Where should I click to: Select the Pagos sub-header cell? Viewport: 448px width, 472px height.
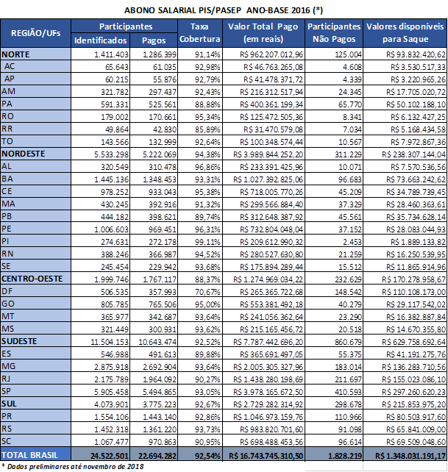(x=154, y=40)
